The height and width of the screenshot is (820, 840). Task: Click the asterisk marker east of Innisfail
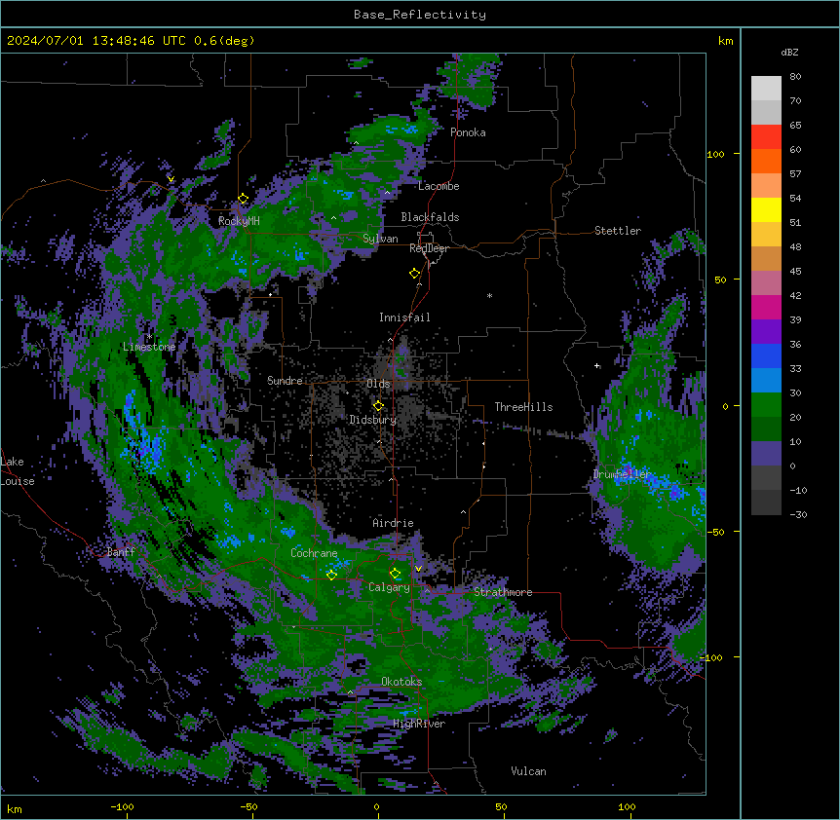point(489,295)
